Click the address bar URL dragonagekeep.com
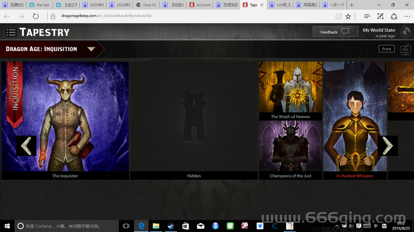The width and height of the screenshot is (414, 232). pos(106,16)
